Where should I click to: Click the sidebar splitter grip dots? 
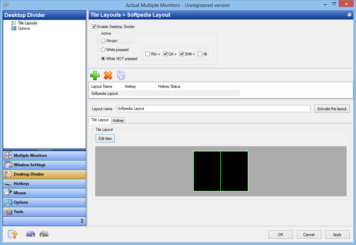click(x=44, y=150)
